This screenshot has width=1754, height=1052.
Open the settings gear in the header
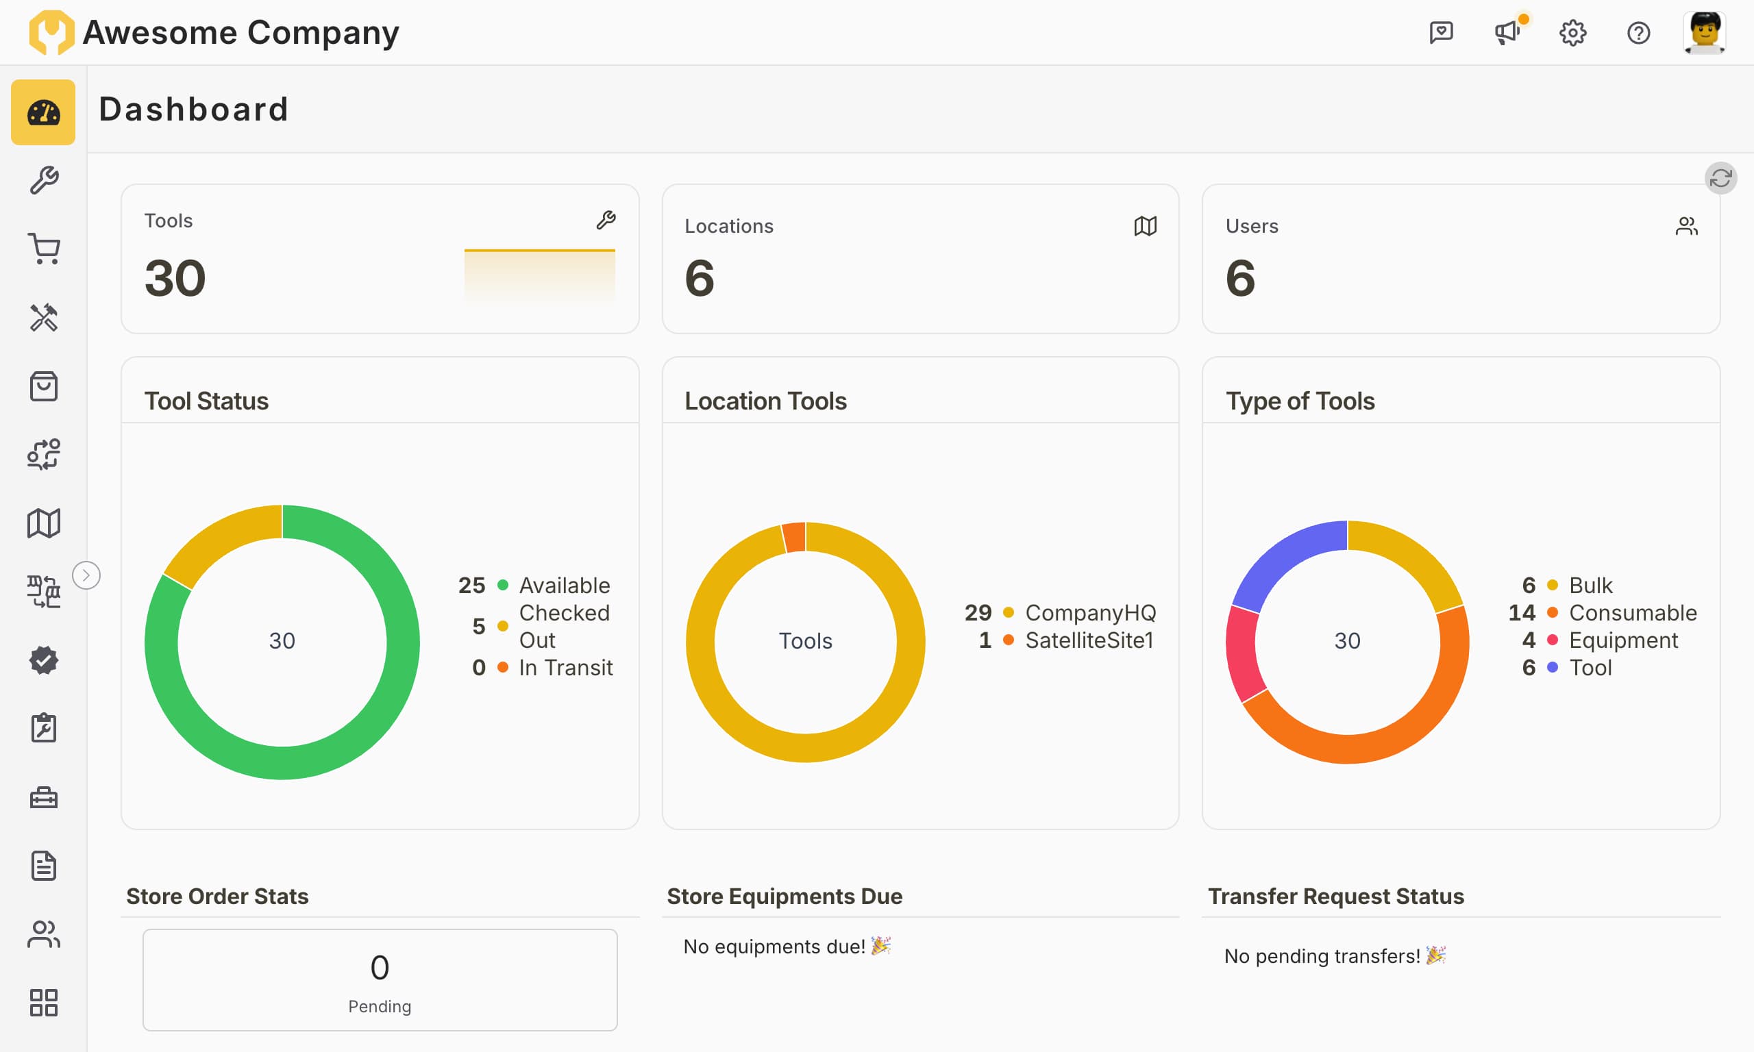click(x=1572, y=33)
